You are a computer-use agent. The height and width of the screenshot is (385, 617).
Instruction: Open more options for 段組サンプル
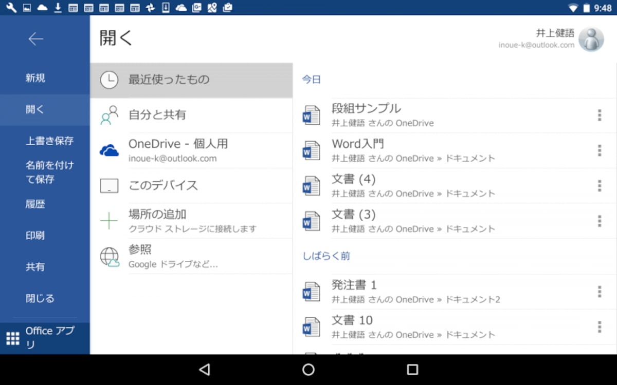pyautogui.click(x=600, y=115)
